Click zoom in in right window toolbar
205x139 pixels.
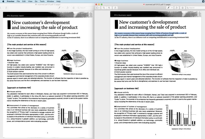coord(109,8)
